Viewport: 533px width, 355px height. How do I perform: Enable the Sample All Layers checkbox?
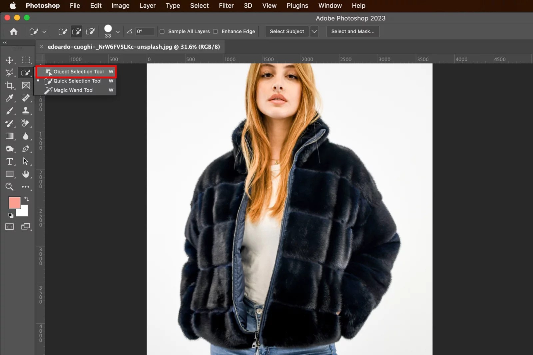(x=162, y=31)
